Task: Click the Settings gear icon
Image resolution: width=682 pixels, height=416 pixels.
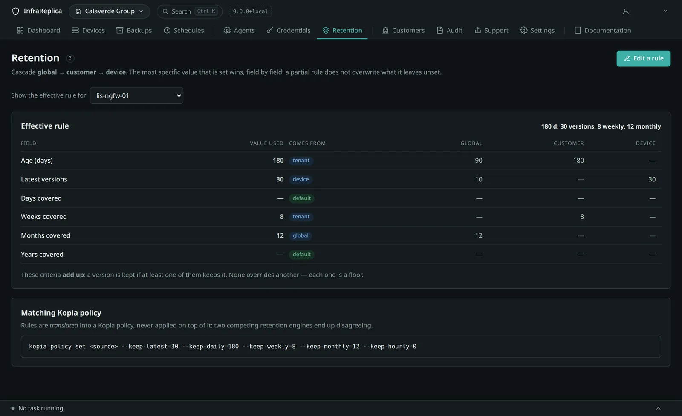Action: click(x=524, y=30)
